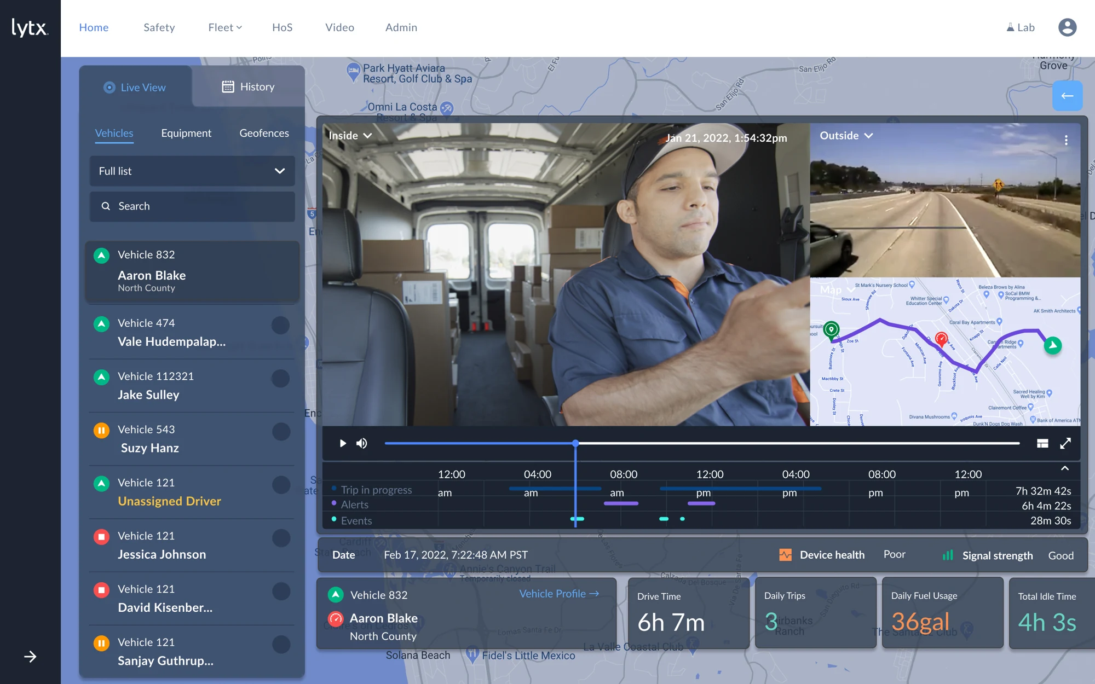Screen dimensions: 1095x684
Task: Click Jake Sulley green status icon
Action: (101, 377)
